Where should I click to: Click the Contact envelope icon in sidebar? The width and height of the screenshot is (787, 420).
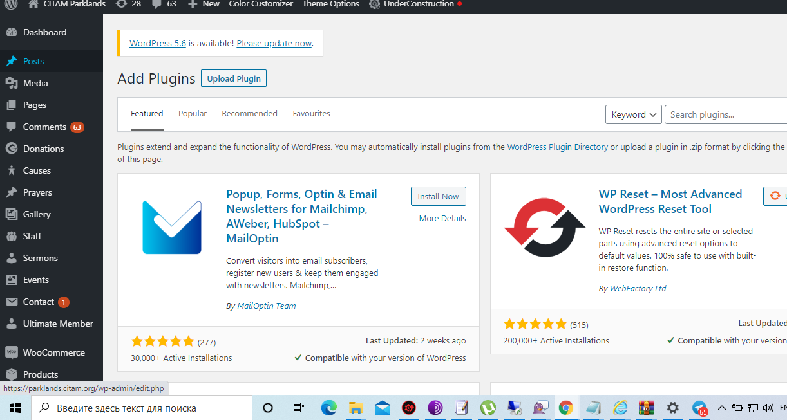(11, 302)
